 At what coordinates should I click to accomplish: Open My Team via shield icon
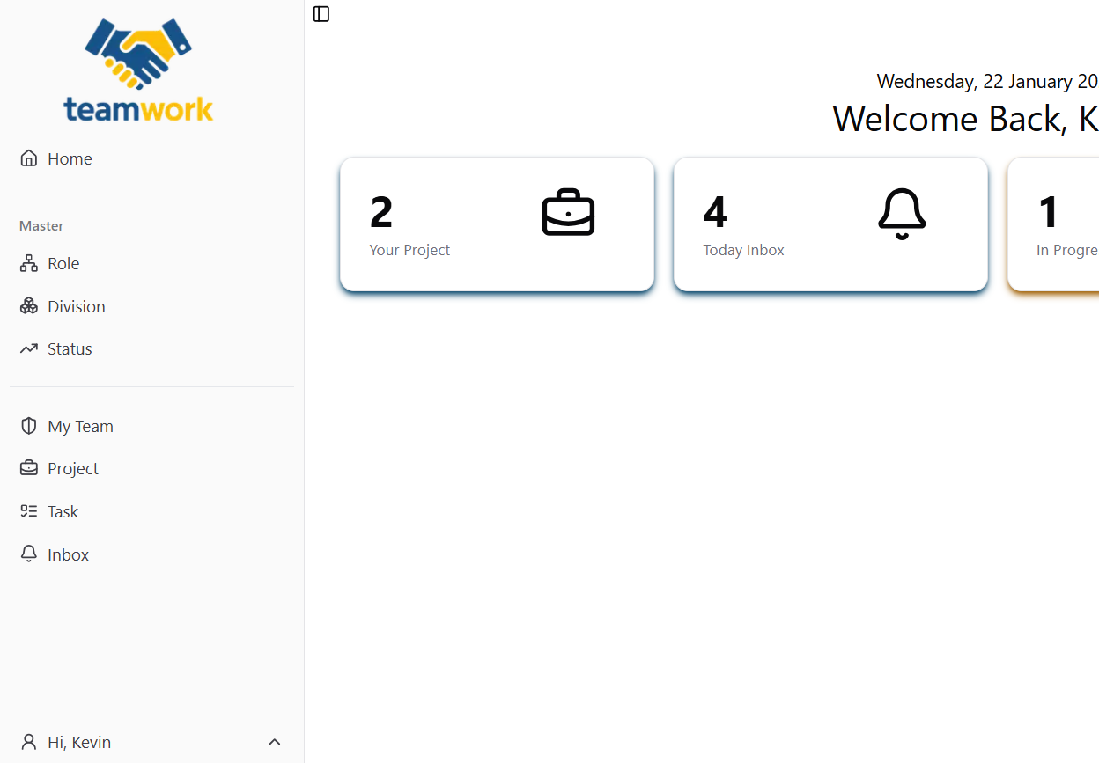click(29, 426)
